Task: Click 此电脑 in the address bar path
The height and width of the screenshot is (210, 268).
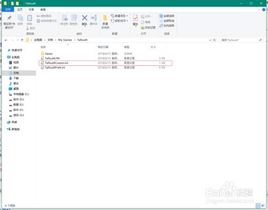Action: [x=38, y=40]
